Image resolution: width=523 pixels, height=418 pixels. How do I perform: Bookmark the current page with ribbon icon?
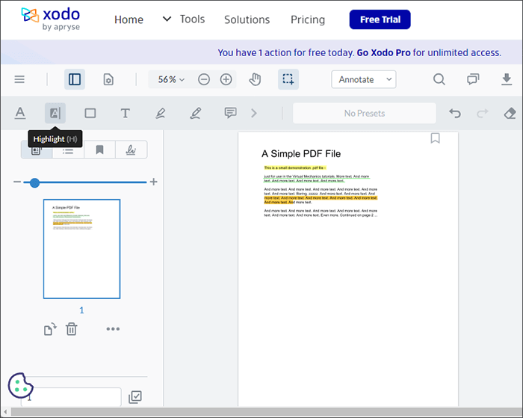tap(436, 138)
